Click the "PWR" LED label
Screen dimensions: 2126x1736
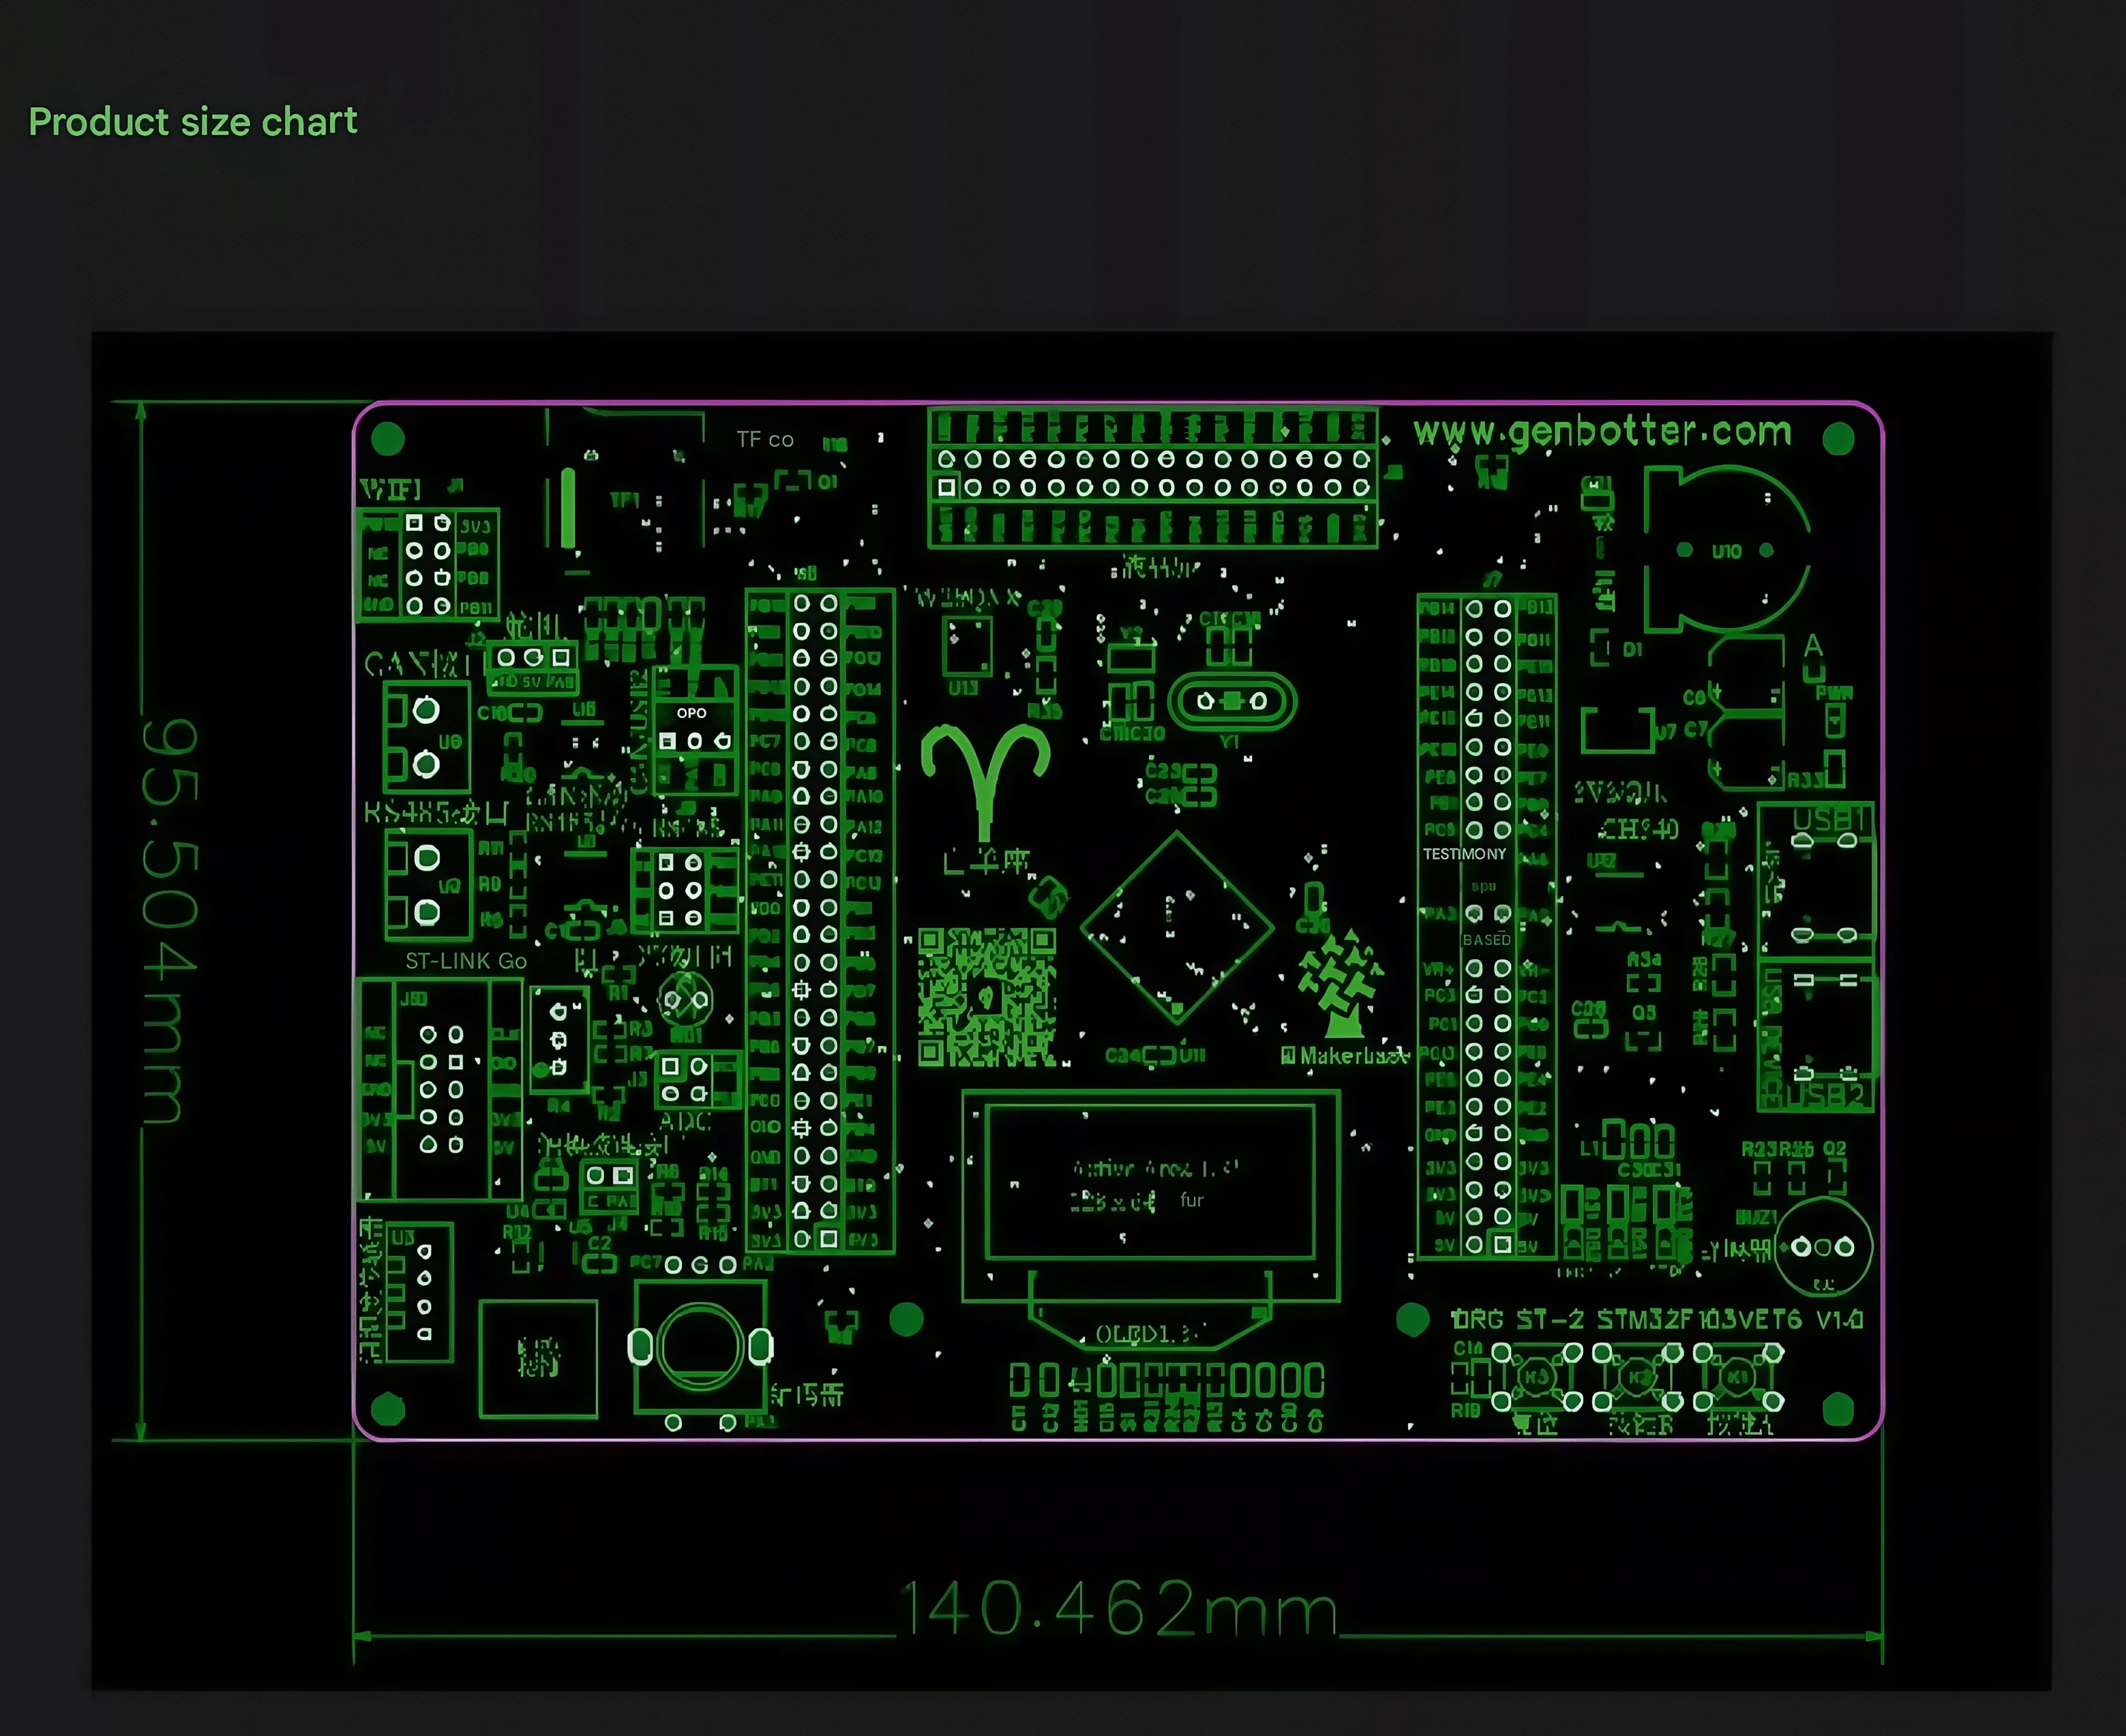pyautogui.click(x=1834, y=693)
